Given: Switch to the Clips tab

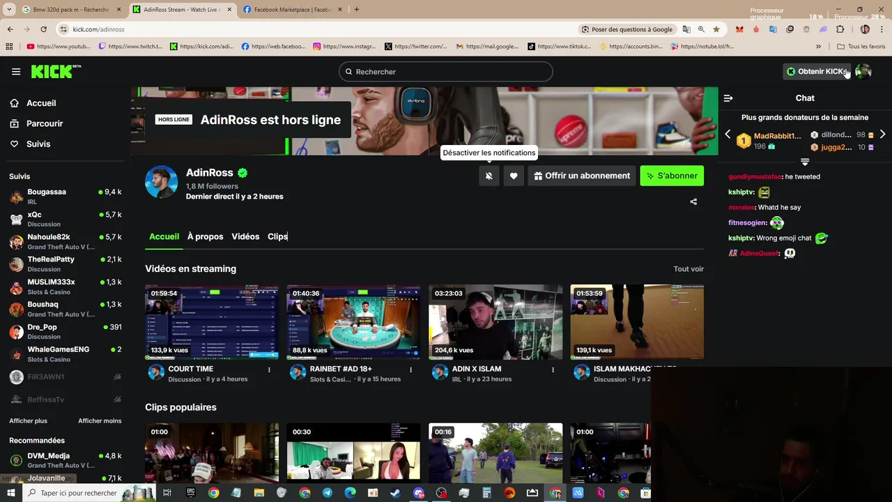Looking at the screenshot, I should click(x=277, y=236).
